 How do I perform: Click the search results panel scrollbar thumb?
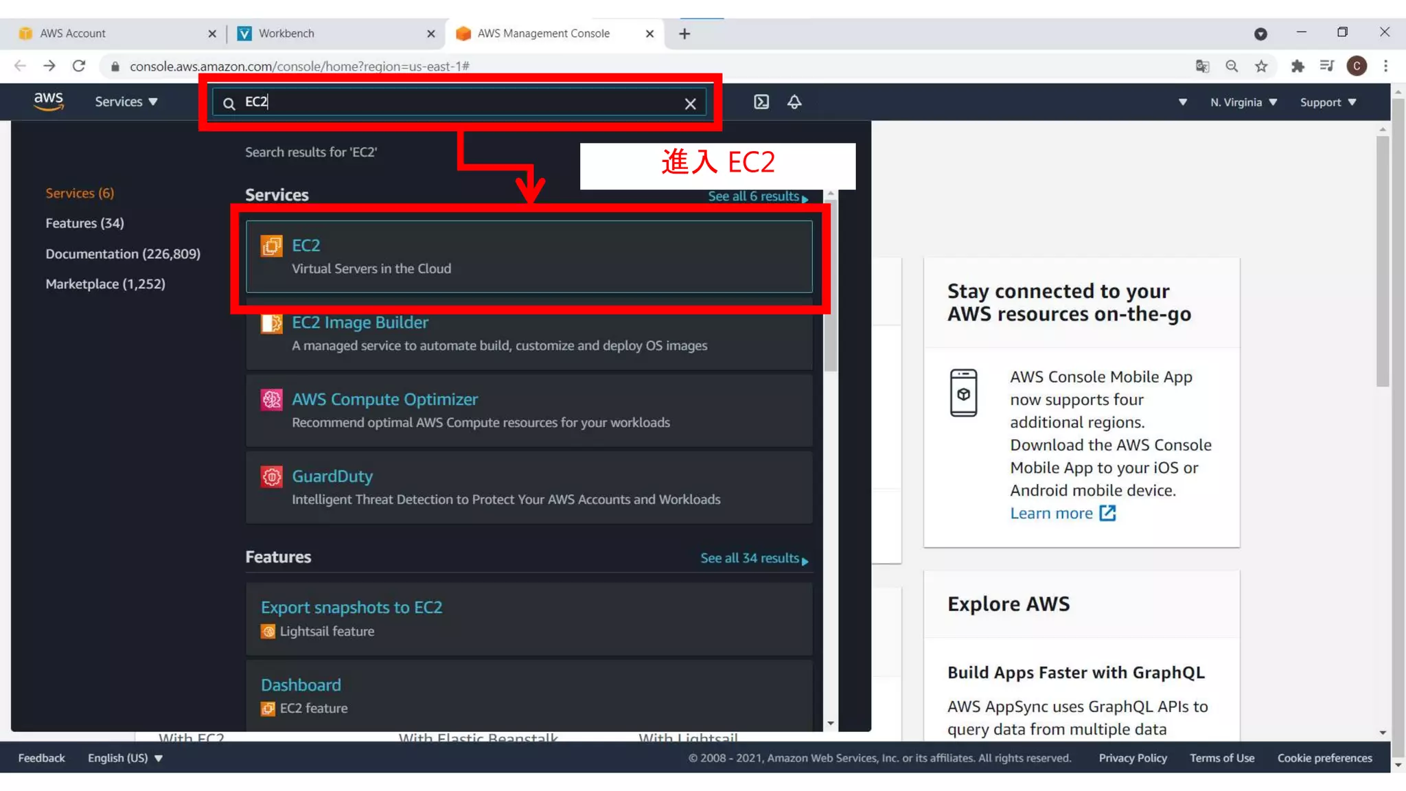(831, 284)
